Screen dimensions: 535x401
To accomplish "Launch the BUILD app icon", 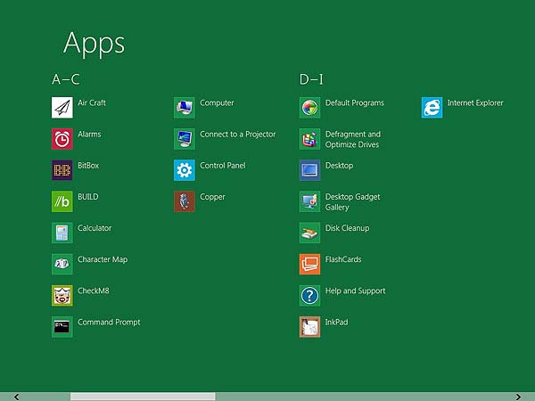I will click(62, 201).
